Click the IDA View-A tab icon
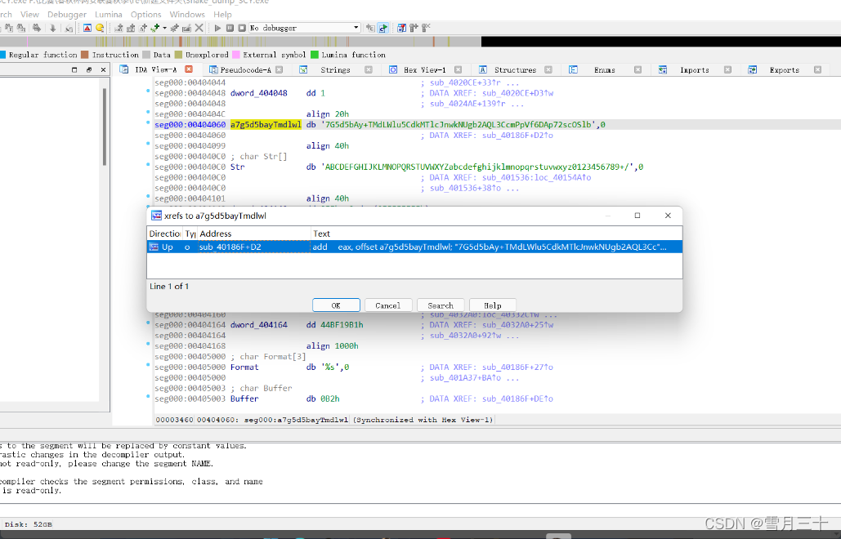The width and height of the screenshot is (841, 539). 124,69
